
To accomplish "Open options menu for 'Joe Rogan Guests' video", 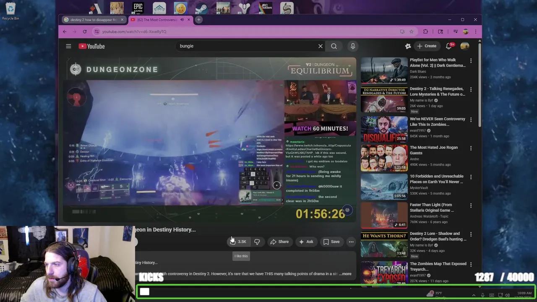I will click(471, 148).
